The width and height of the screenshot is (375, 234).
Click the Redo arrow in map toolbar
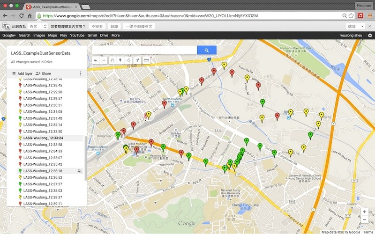click(x=104, y=60)
